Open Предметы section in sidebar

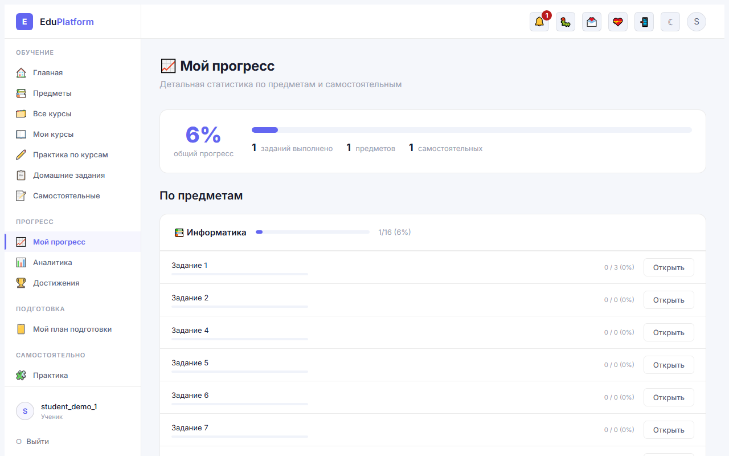tap(52, 93)
